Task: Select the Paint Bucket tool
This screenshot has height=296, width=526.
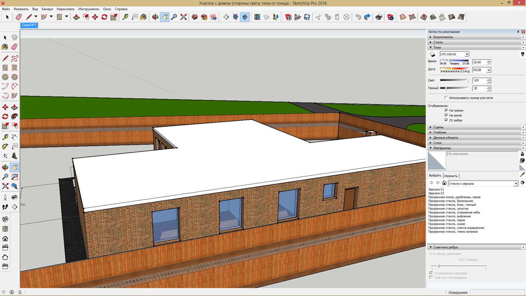Action: (x=5, y=47)
